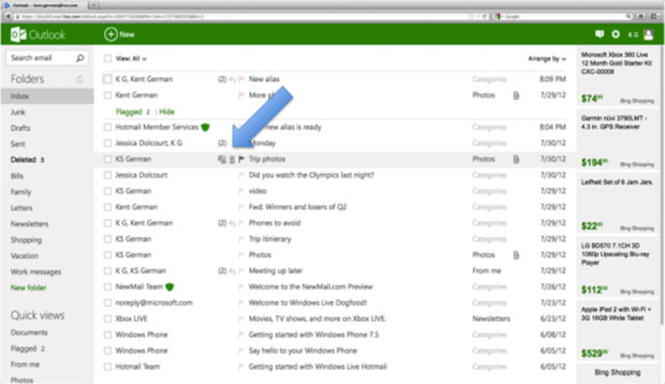Click the New folder link
This screenshot has width=665, height=384.
coord(28,288)
